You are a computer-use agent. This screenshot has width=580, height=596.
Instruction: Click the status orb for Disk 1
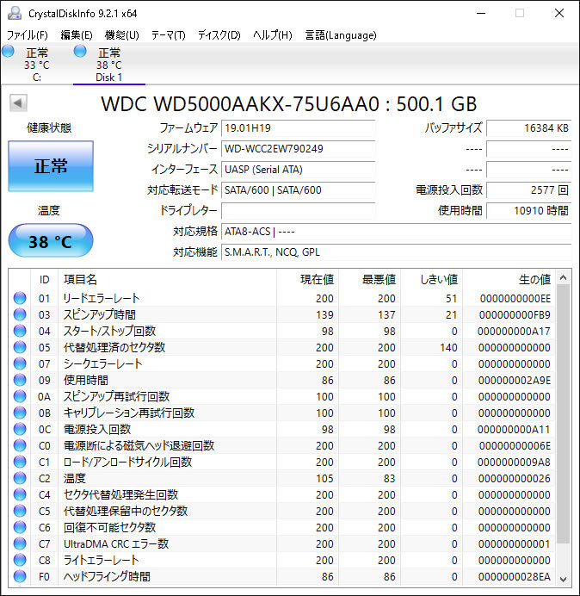coord(80,51)
